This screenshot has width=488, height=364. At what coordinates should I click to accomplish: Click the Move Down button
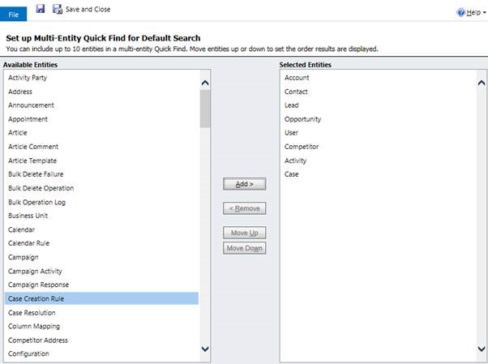point(244,248)
